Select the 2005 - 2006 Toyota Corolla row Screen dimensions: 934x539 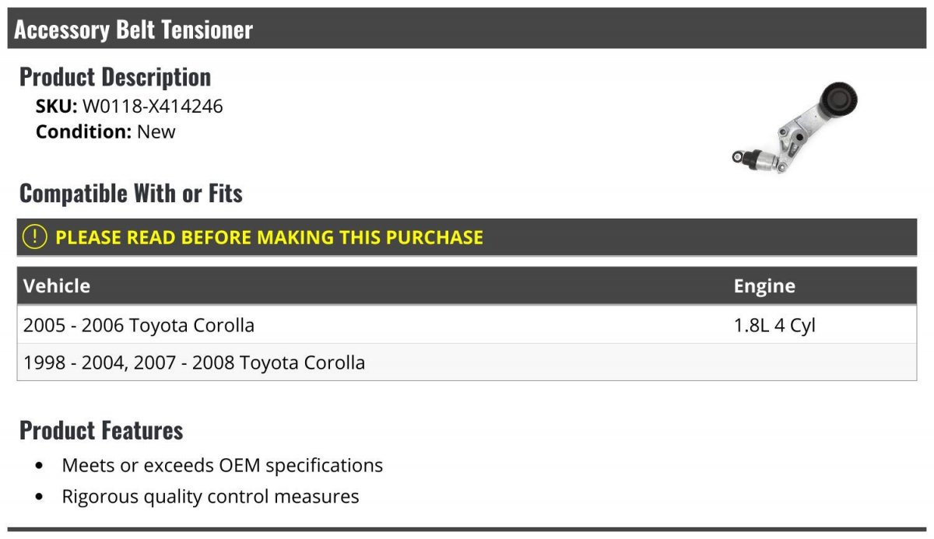[467, 324]
